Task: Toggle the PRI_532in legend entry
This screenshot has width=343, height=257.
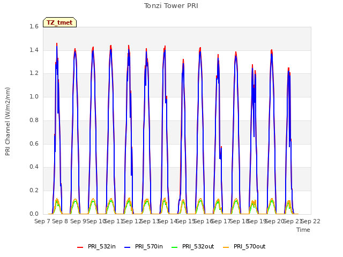Action: [x=96, y=247]
